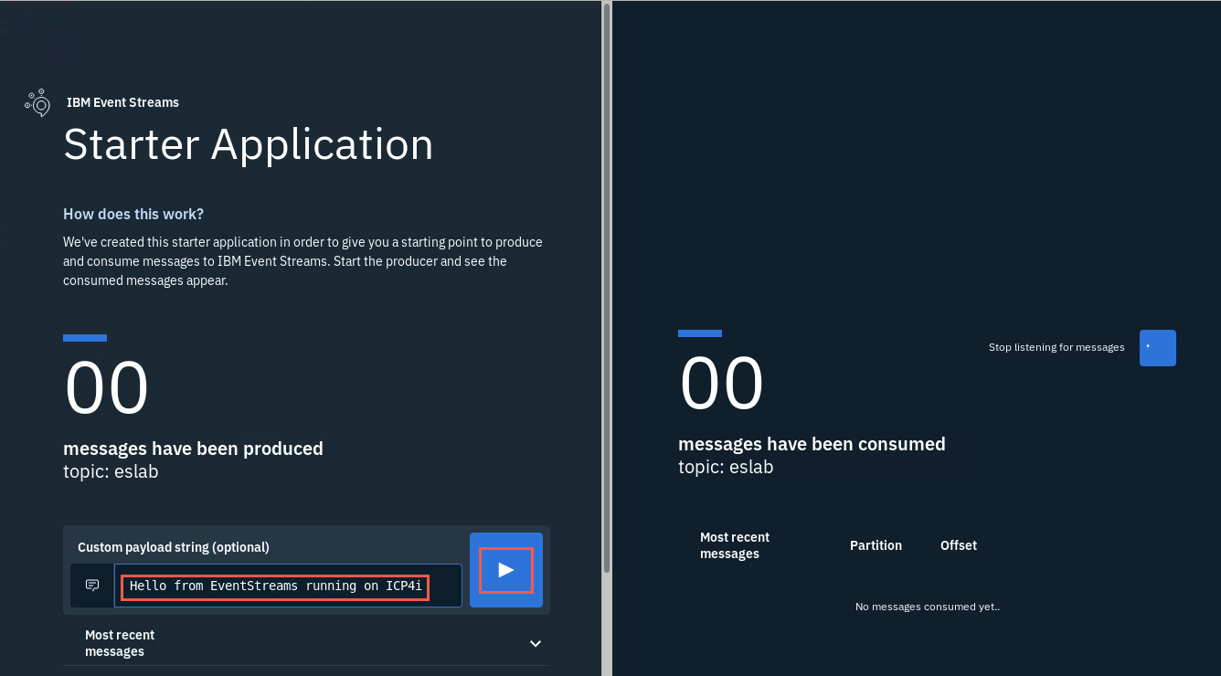Click the "Custom payload string (optional)" label
The image size is (1221, 676).
tap(174, 547)
